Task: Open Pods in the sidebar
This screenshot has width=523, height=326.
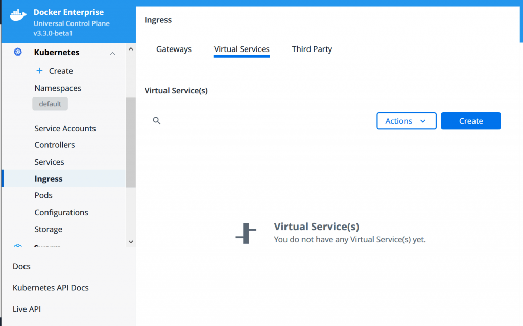Action: pos(43,195)
